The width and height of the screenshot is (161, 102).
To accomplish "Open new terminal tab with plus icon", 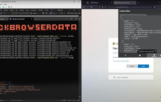I will pos(36,19).
